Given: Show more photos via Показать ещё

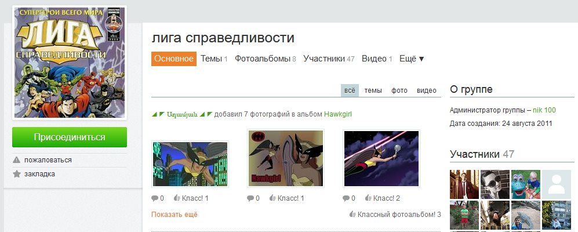Looking at the screenshot, I should click(x=175, y=214).
